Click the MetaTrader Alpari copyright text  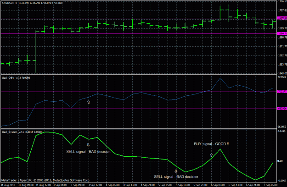point(45,181)
